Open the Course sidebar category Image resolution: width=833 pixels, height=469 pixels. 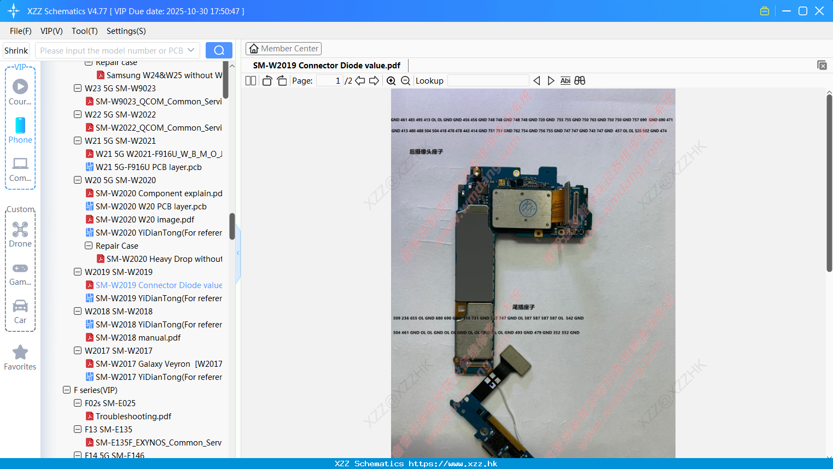[20, 92]
